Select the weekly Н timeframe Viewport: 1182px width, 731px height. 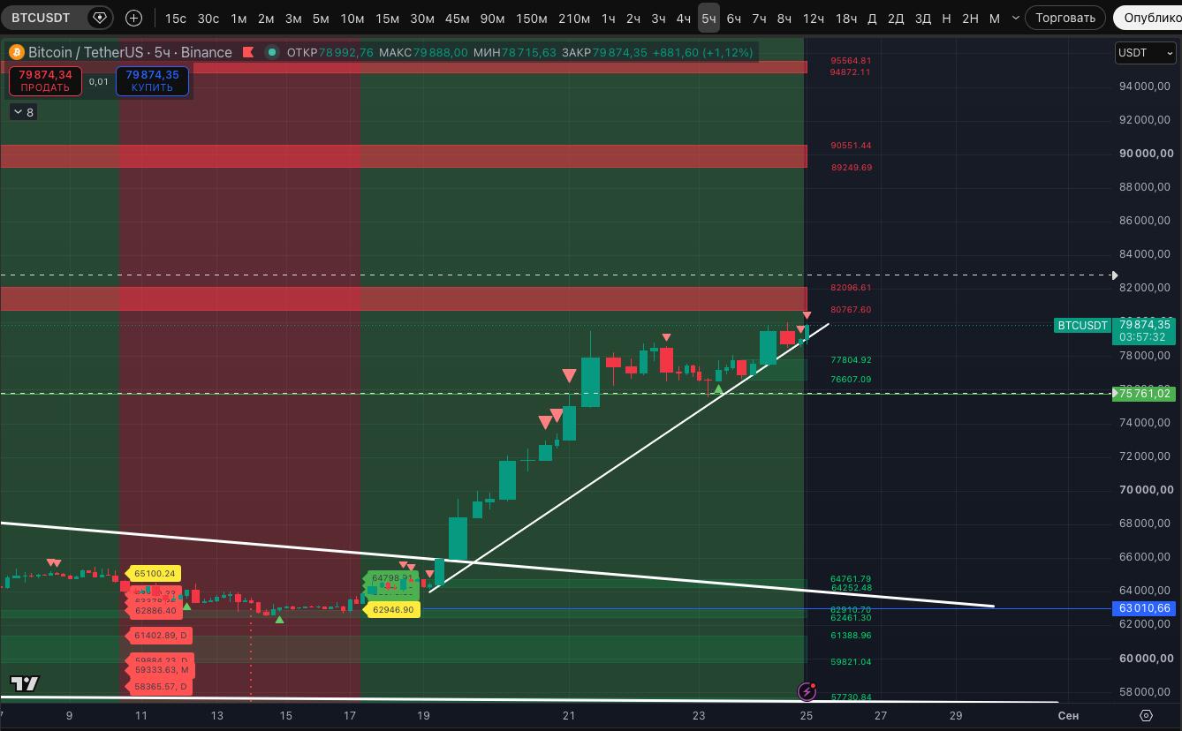tap(947, 19)
